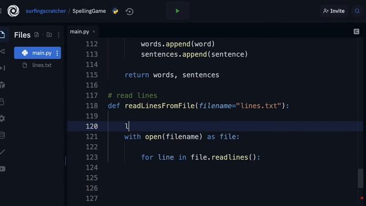
Task: Open the video sidebar icon at bottom
Action: pos(2,169)
